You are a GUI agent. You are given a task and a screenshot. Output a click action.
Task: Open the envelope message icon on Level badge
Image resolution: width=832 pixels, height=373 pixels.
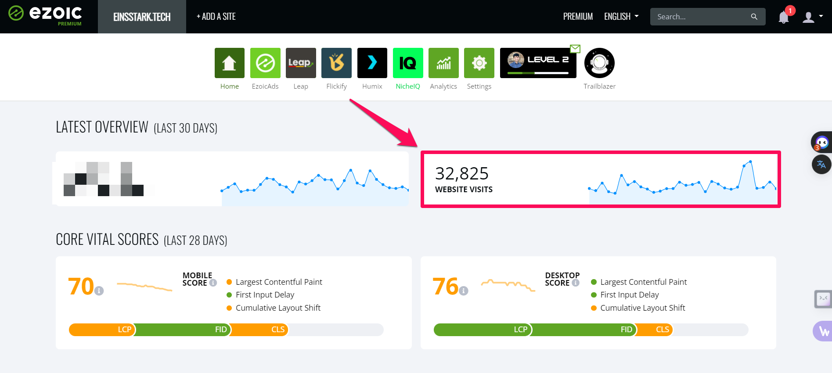coord(575,48)
